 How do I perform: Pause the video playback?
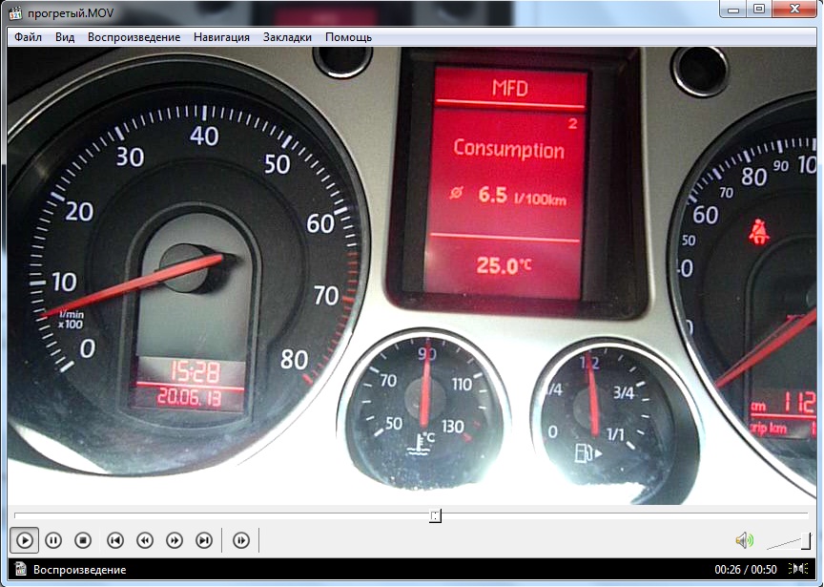[53, 540]
